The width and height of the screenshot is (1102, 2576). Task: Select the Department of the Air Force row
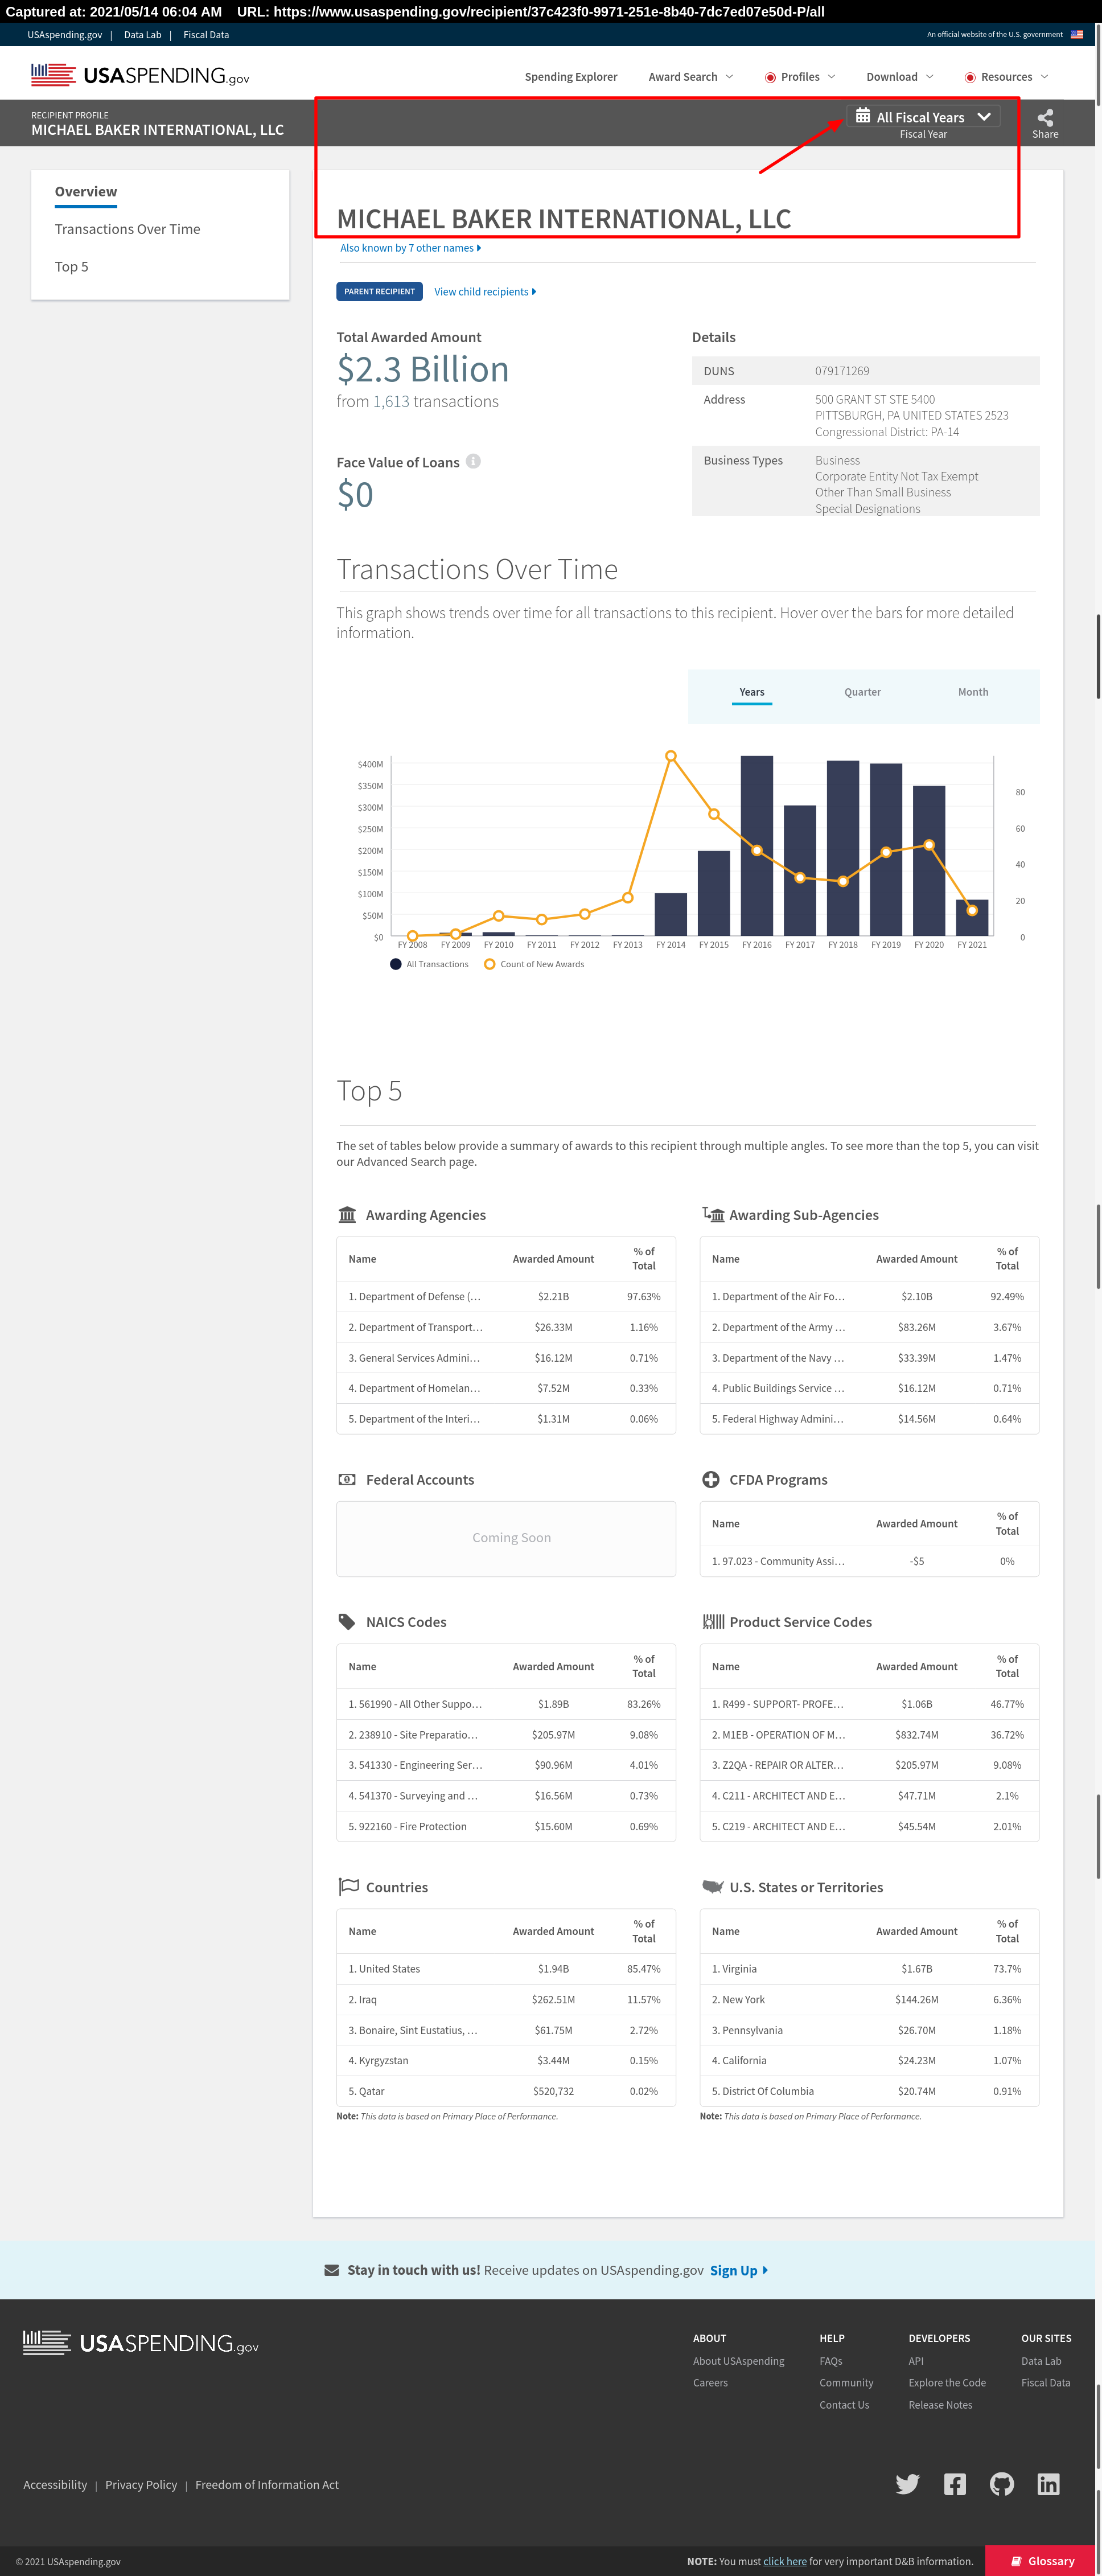[869, 1296]
